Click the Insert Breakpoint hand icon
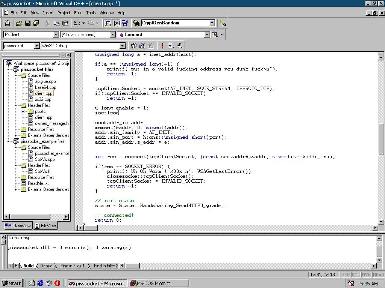 pos(180,45)
